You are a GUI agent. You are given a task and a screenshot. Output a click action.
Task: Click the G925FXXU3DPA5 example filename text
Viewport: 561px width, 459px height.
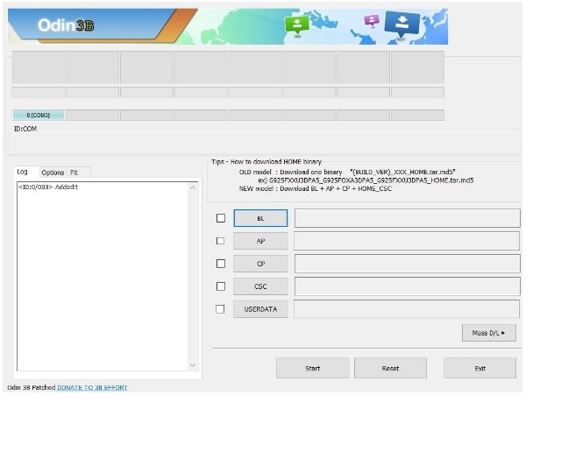[371, 180]
